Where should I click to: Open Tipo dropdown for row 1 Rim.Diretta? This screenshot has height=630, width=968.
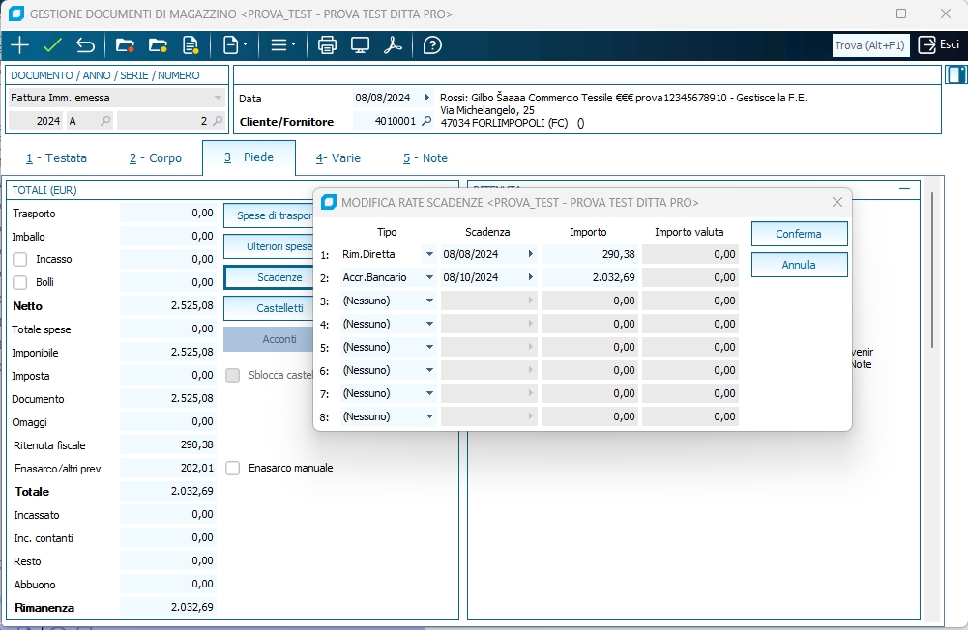click(429, 254)
